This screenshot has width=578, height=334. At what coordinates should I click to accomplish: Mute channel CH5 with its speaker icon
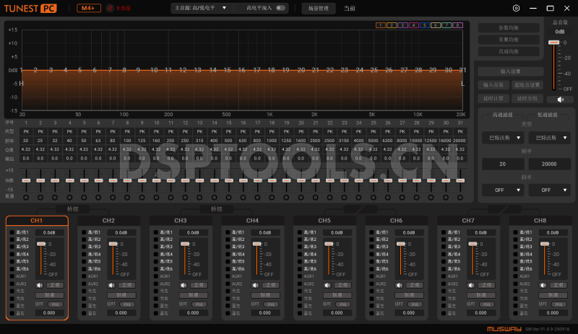327,285
